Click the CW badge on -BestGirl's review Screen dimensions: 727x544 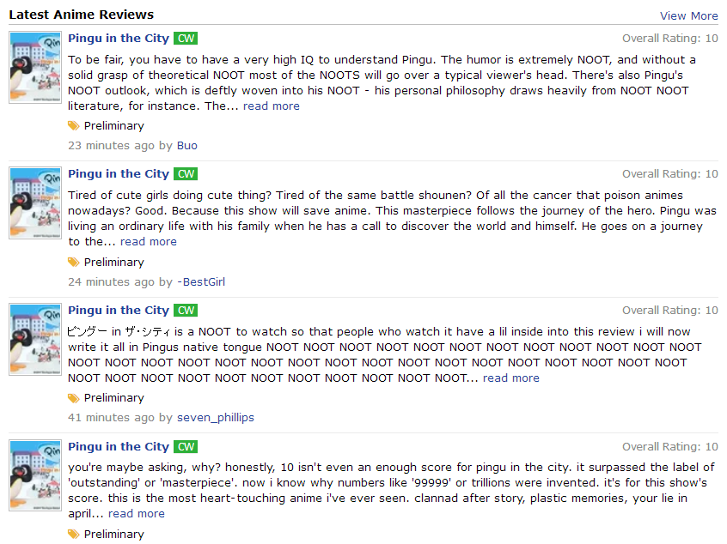pyautogui.click(x=185, y=174)
